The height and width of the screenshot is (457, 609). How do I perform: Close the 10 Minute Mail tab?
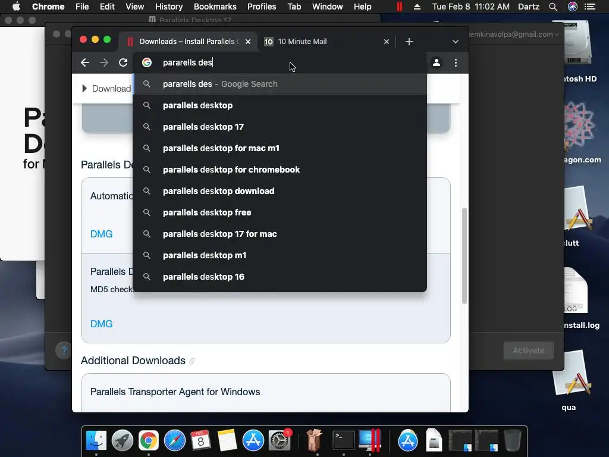387,42
